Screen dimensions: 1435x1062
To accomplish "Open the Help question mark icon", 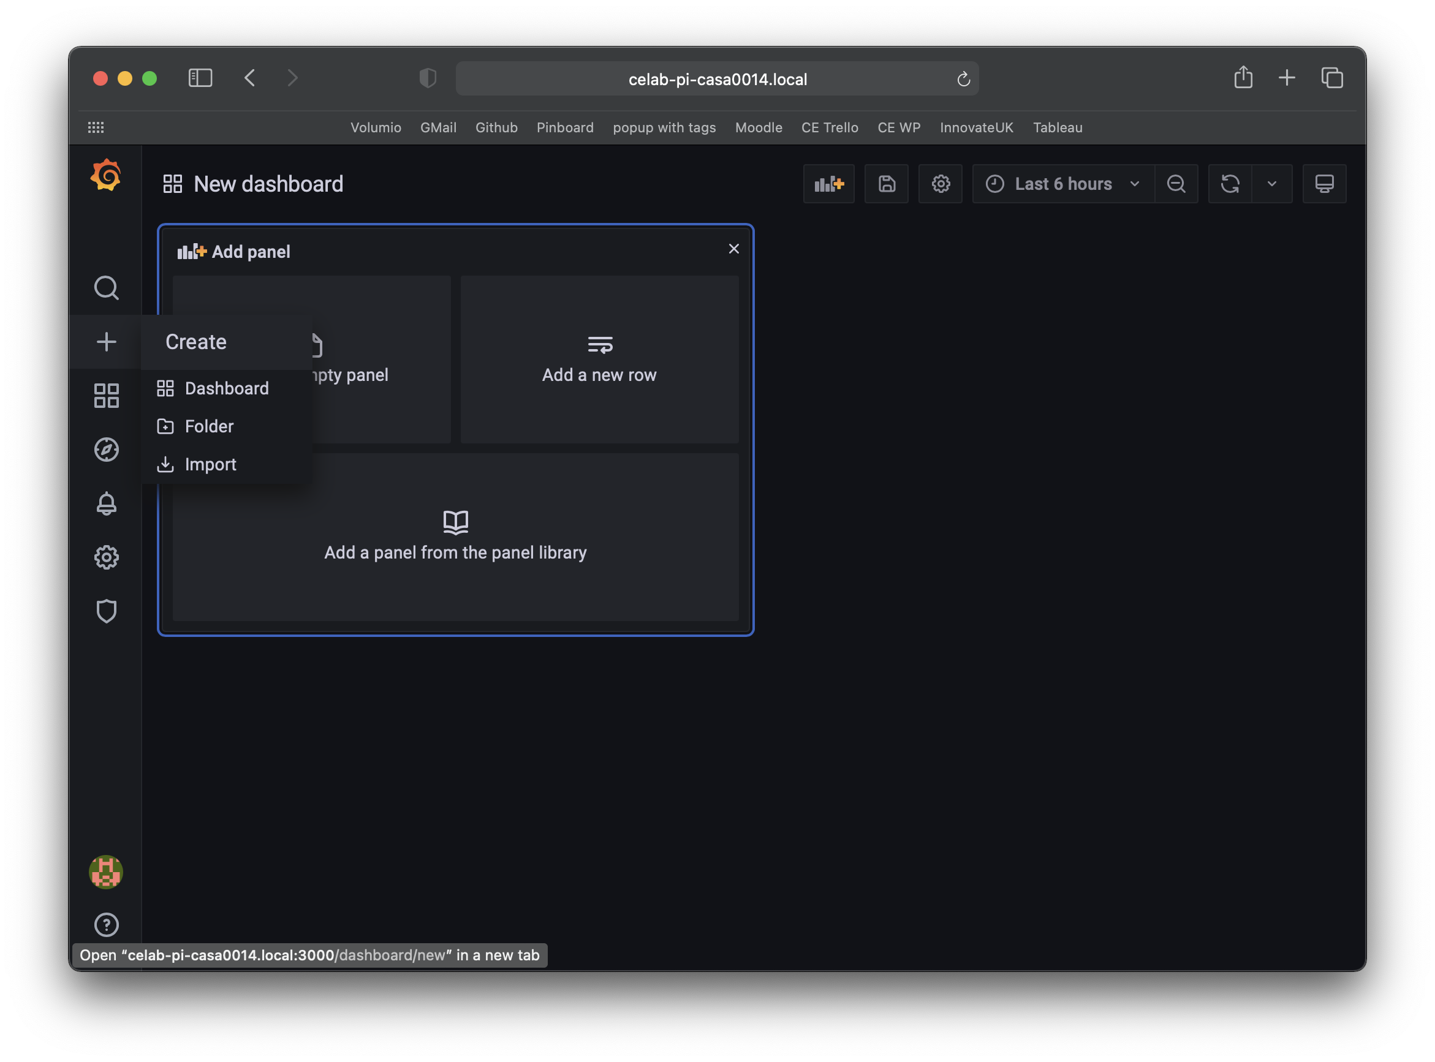I will (x=106, y=924).
